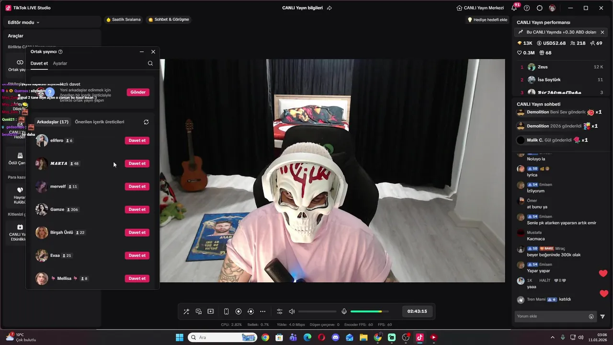
Task: Mute the microphone icon
Action: [x=344, y=311]
